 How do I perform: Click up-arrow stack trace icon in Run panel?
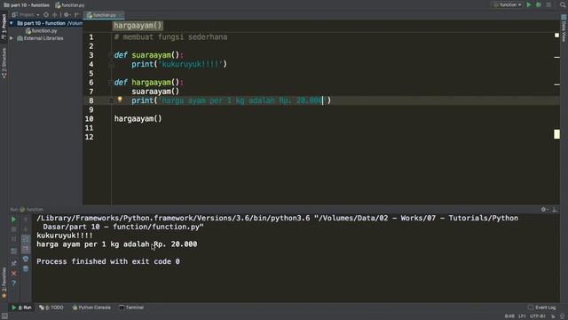26,220
